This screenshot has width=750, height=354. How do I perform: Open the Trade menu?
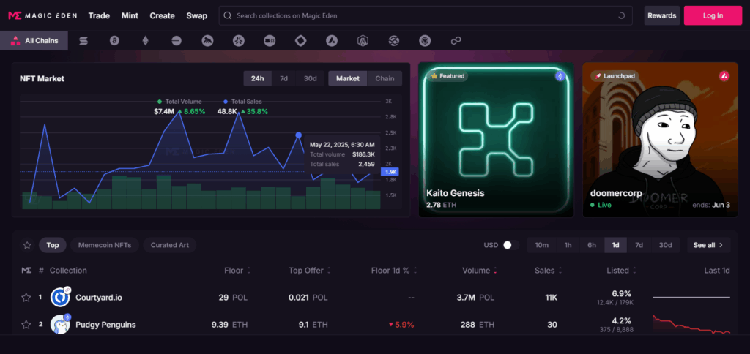point(99,15)
